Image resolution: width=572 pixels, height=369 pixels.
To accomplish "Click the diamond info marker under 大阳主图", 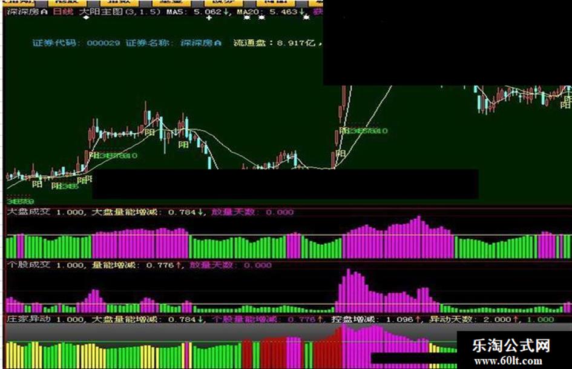I will [x=86, y=17].
